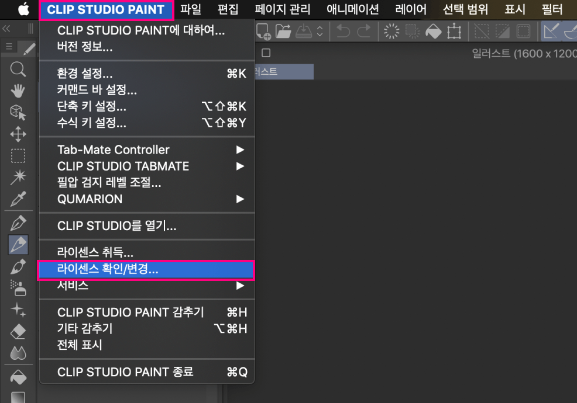Select the Zoom magnifier tool
Viewport: 577px width, 403px height.
pyautogui.click(x=18, y=70)
